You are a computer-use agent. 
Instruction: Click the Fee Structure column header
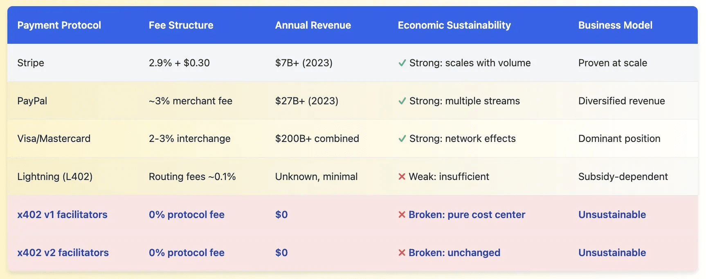tap(181, 25)
